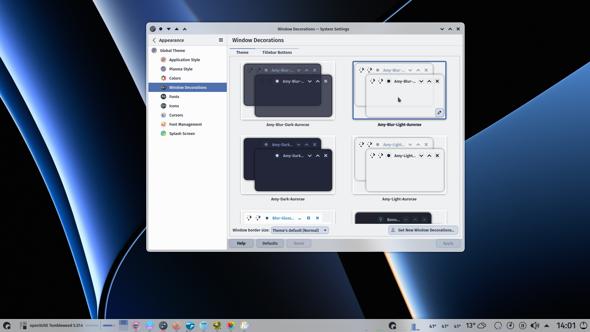Click the Apply button
Viewport: 590px width, 332px height.
point(448,243)
